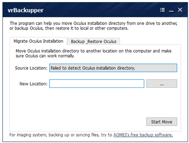Select the Source Location field
The width and height of the screenshot is (189, 143).
113,68
